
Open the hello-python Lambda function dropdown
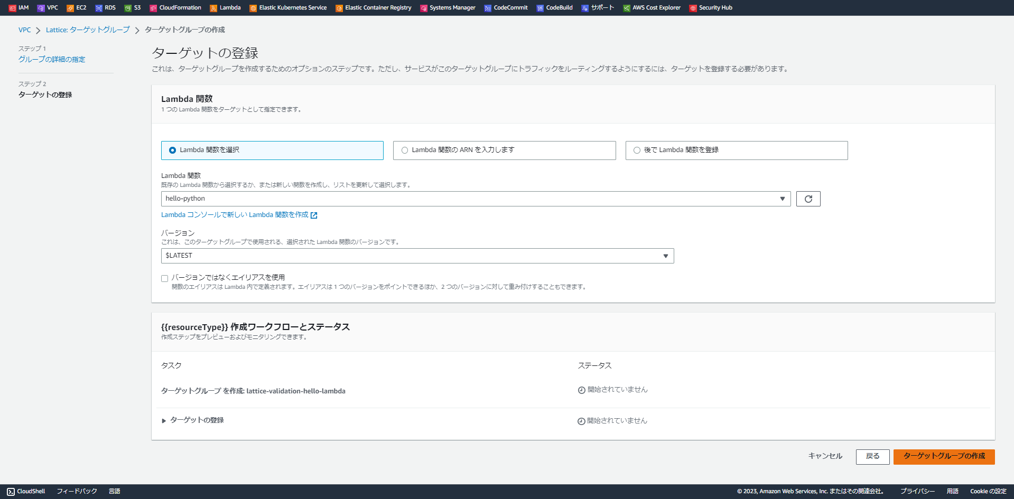[x=476, y=199]
